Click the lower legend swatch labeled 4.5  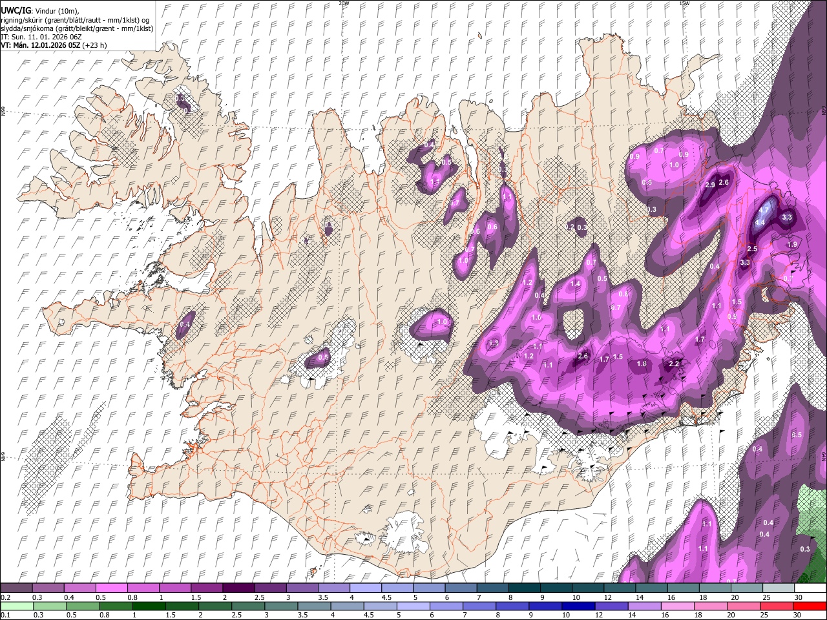tap(381, 606)
